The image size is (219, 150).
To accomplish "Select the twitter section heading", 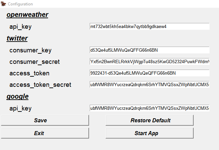I will click(x=17, y=38).
